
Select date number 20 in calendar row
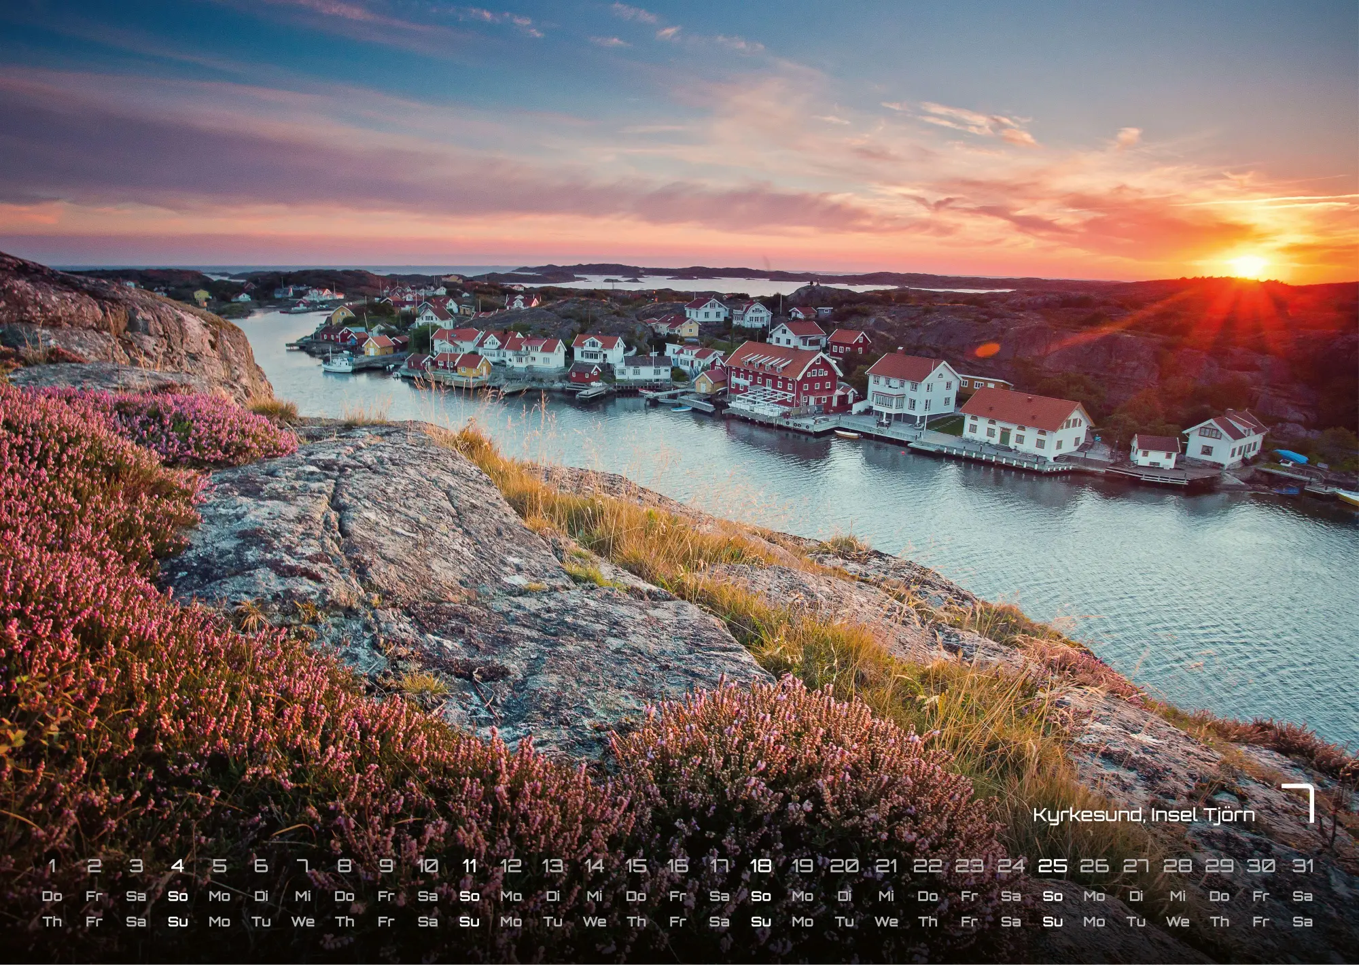pyautogui.click(x=845, y=866)
